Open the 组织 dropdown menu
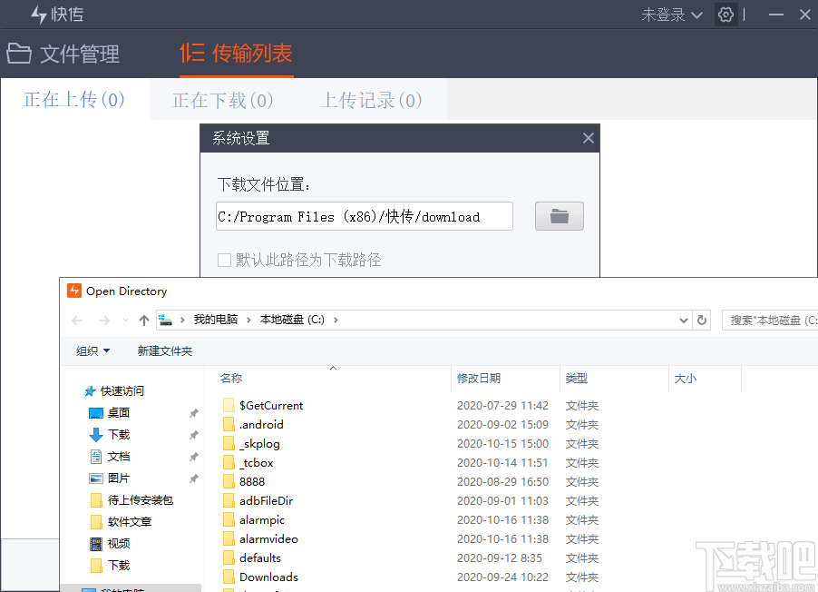Screen dimensions: 818x592 click(x=93, y=351)
